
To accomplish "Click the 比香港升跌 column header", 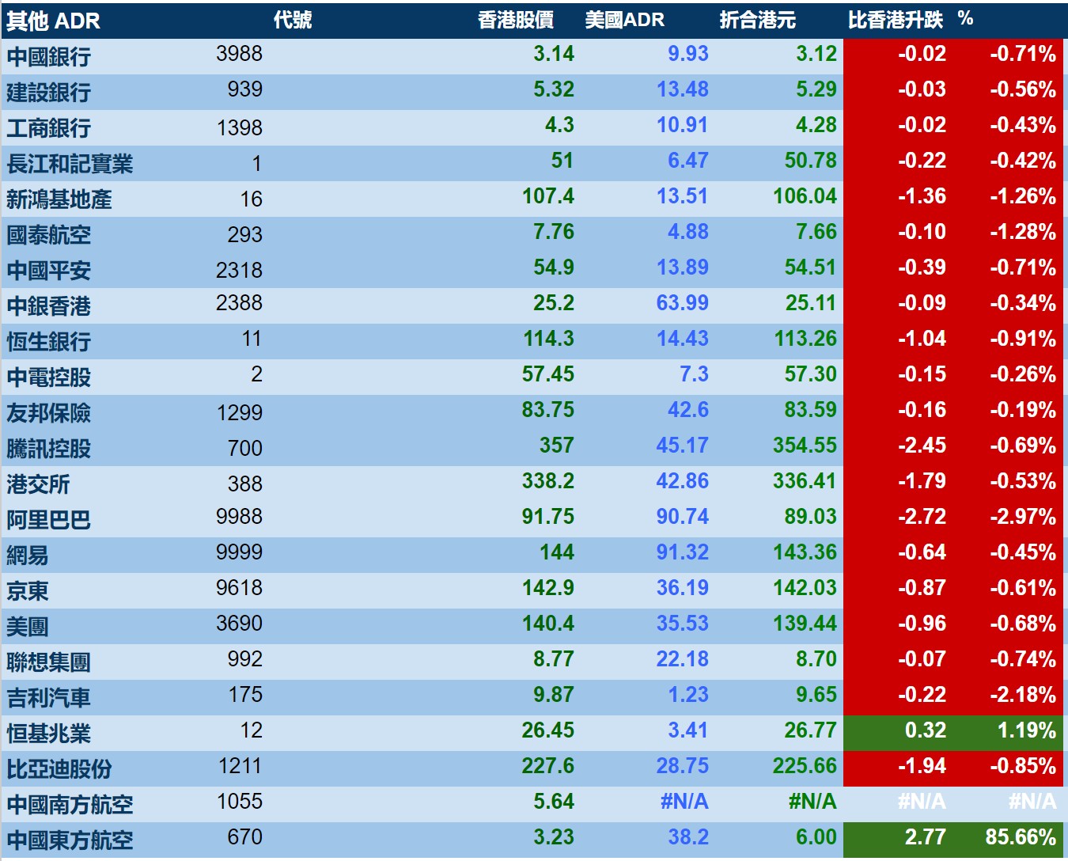I will [x=896, y=21].
